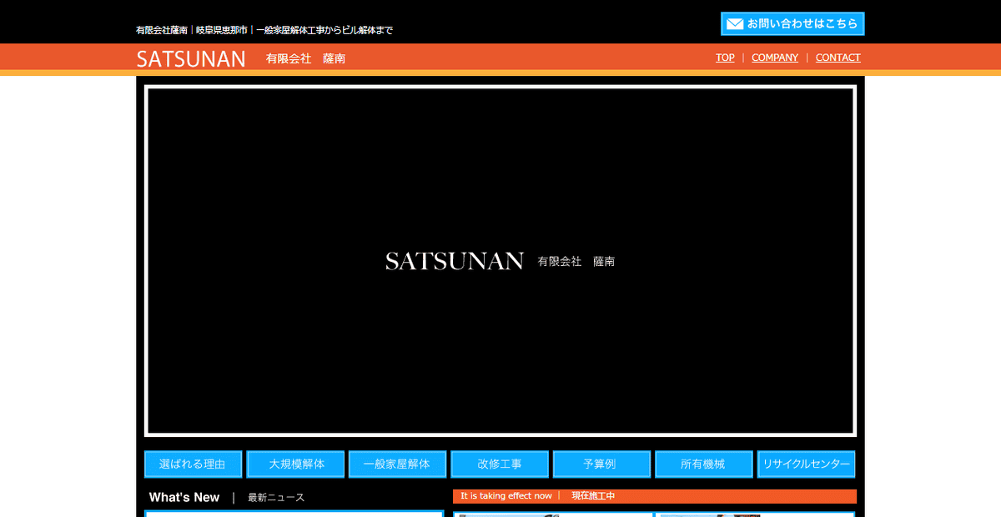Open the 大規模解体 section
Viewport: 1001px width, 517px height.
(294, 464)
